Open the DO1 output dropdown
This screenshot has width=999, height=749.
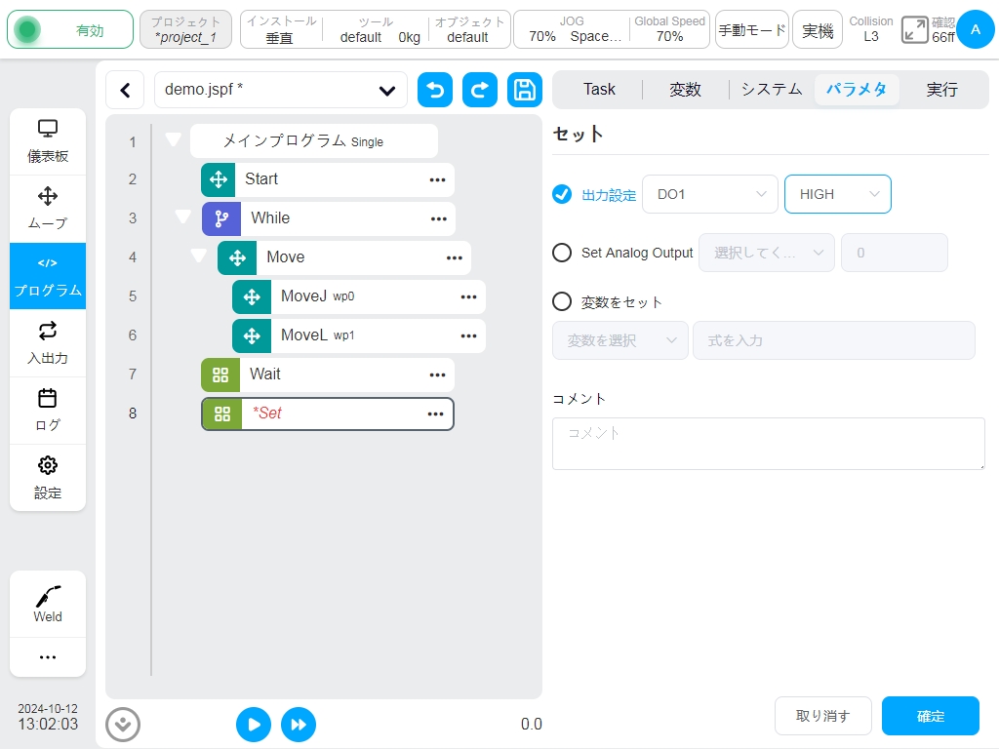pos(710,194)
